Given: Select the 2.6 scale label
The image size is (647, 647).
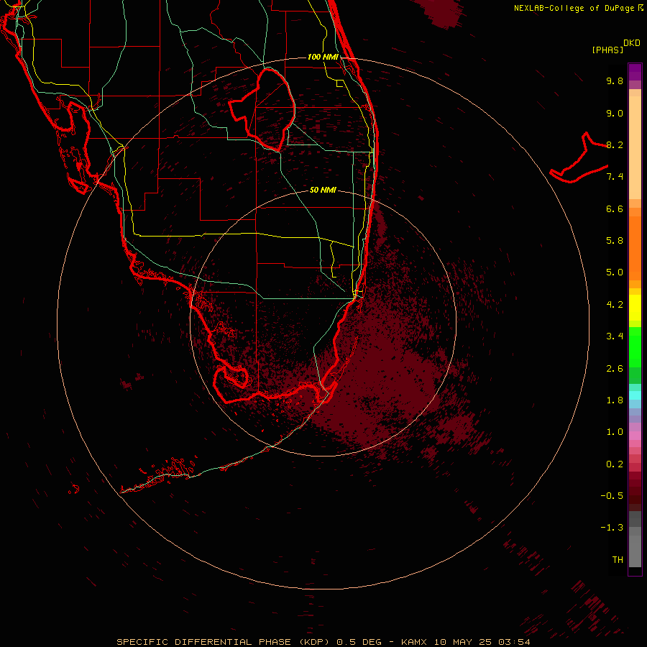Looking at the screenshot, I should 615,369.
